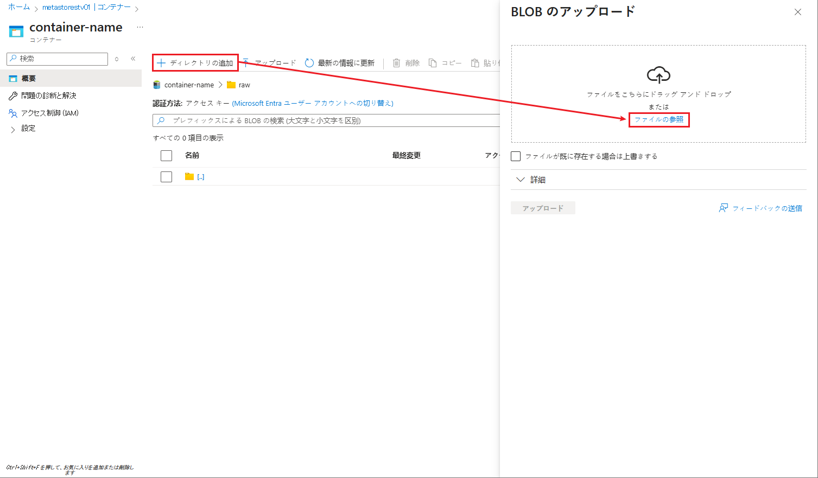818x478 pixels.
Task: Click the feedback person icon
Action: coord(723,208)
